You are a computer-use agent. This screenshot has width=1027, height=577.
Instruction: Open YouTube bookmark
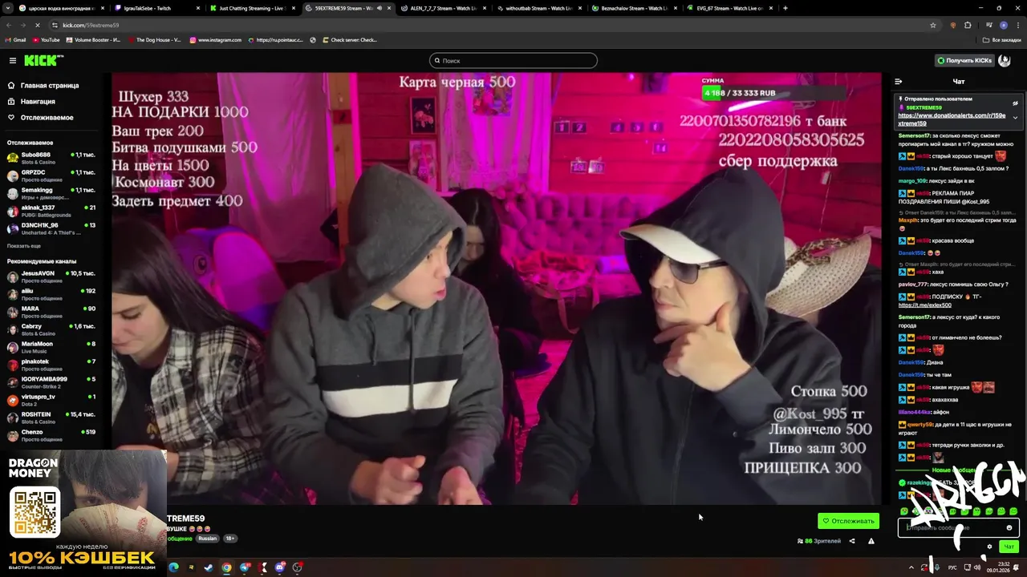tap(47, 40)
